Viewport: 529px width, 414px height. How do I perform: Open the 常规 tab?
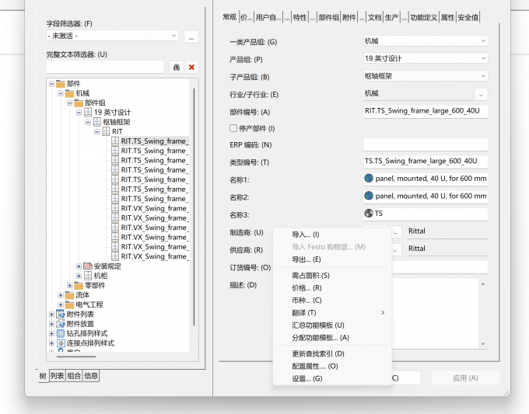point(229,17)
